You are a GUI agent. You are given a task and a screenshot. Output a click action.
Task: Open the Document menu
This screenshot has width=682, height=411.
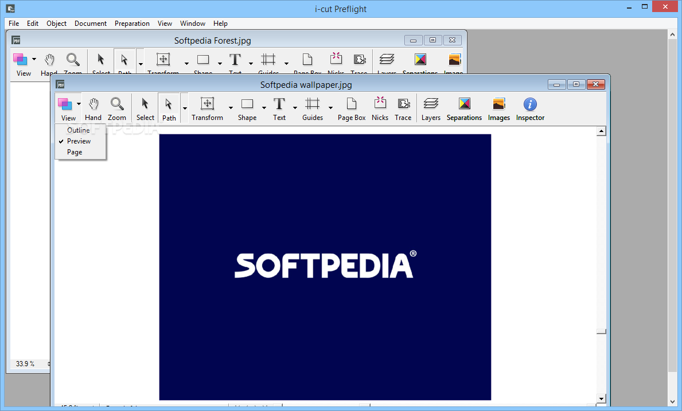click(91, 24)
